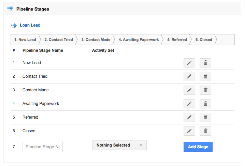Viewport: 245px width, 166px height.
Task: Edit the Awaiting Paperwork stage
Action: tap(189, 104)
